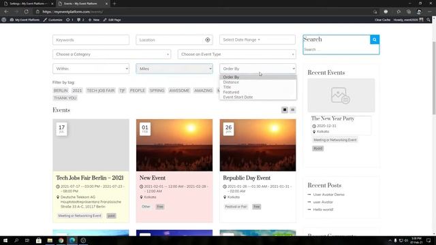Click updates counter in admin bar
This screenshot has width=436, height=245.
coord(69,20)
